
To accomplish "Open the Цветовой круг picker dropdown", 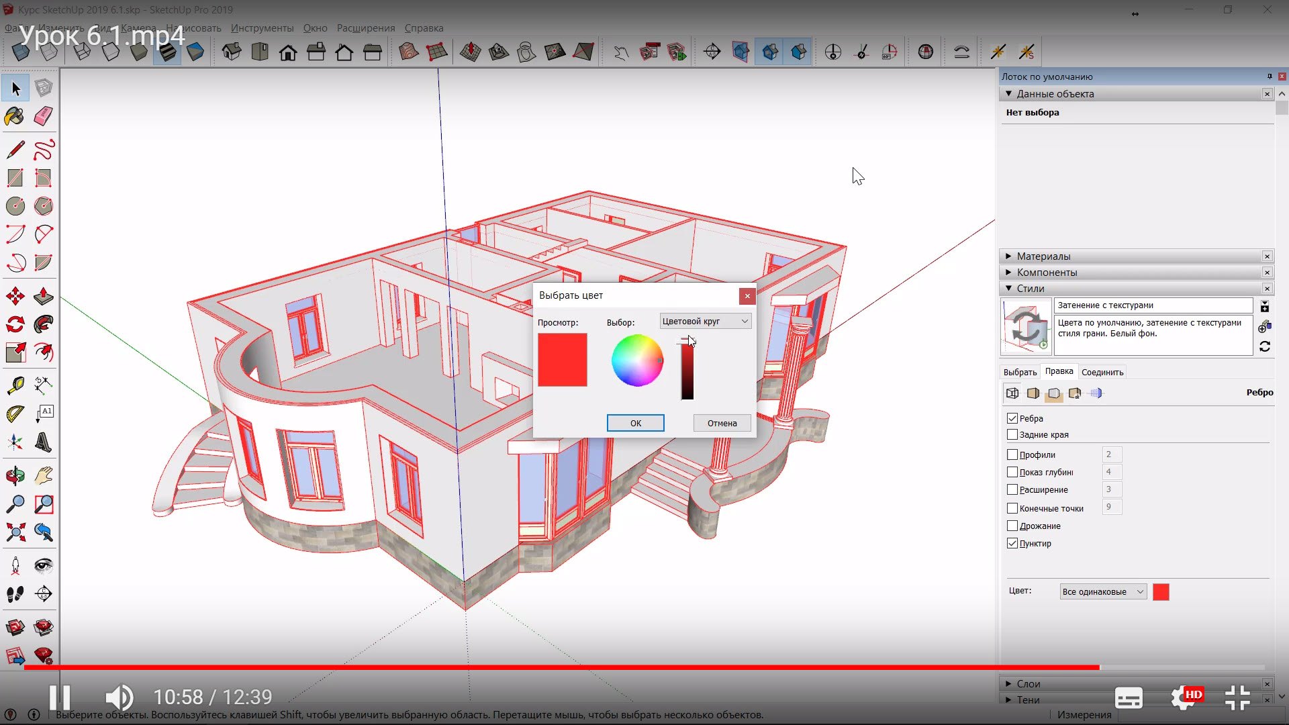I will point(705,321).
